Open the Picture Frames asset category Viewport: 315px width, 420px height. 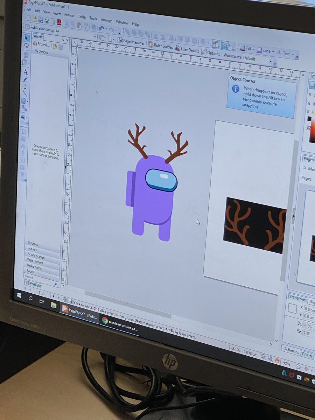click(35, 255)
